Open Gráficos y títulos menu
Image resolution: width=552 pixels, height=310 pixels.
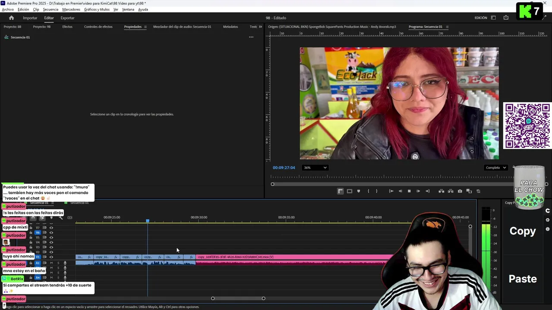coord(97,9)
